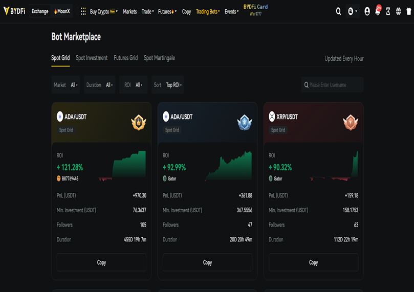The width and height of the screenshot is (414, 292).
Task: Select the Spot Martingale tab
Action: [159, 58]
